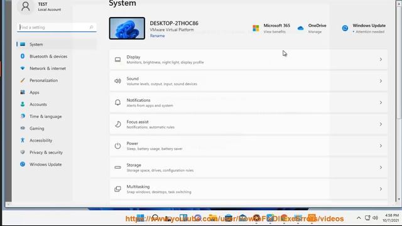402x226 pixels.
Task: Click the volume speaker icon in the tray
Action: [376, 218]
